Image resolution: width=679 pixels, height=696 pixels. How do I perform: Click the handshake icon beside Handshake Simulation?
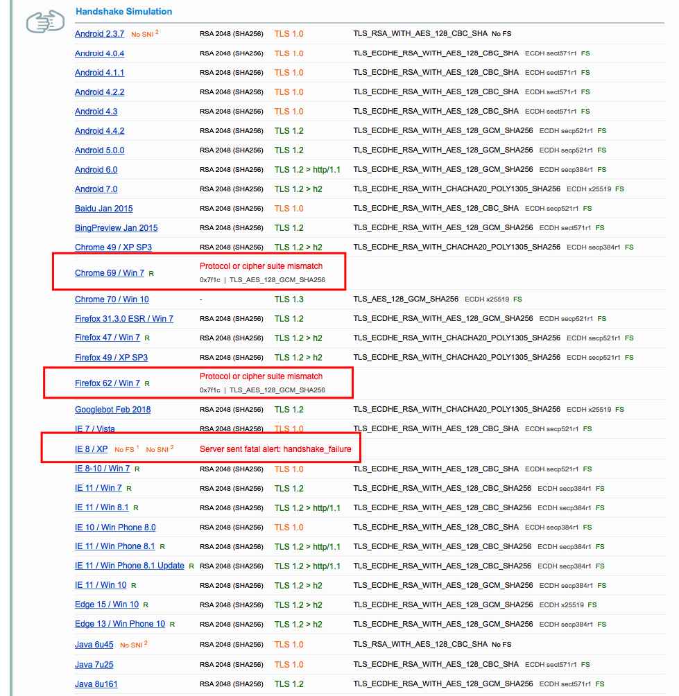[x=45, y=21]
